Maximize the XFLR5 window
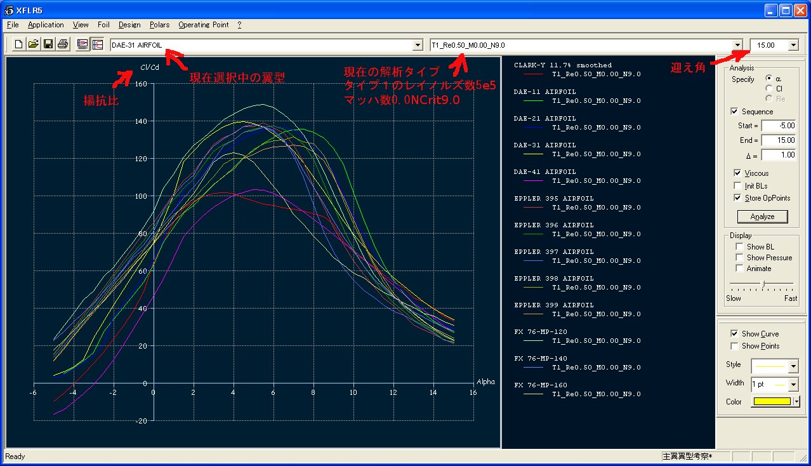The height and width of the screenshot is (466, 811). 786,10
